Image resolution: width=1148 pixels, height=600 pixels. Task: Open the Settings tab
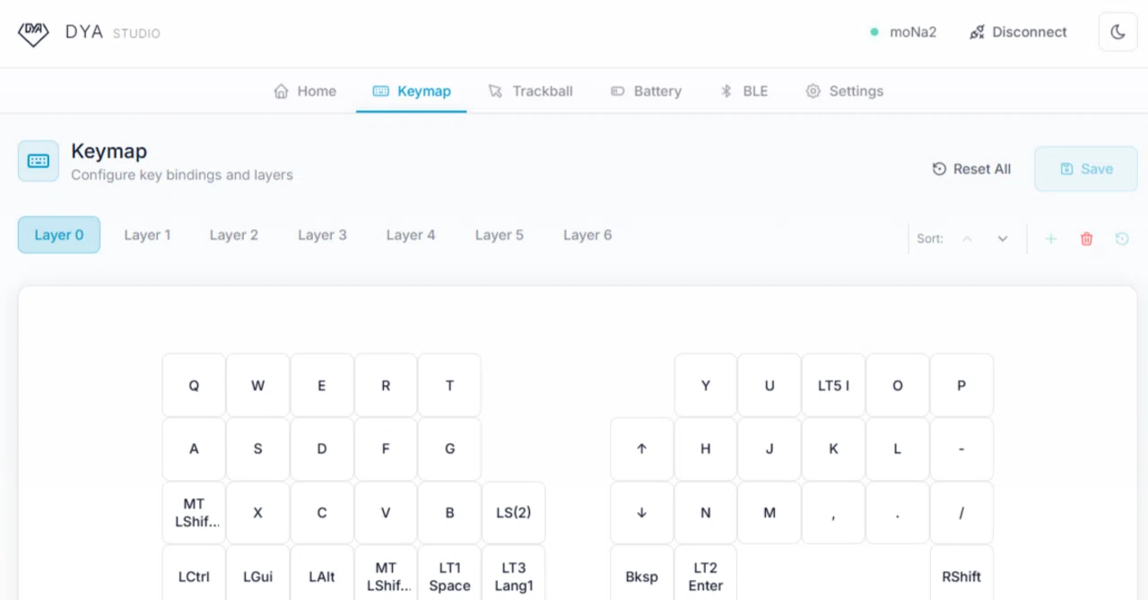(x=844, y=90)
